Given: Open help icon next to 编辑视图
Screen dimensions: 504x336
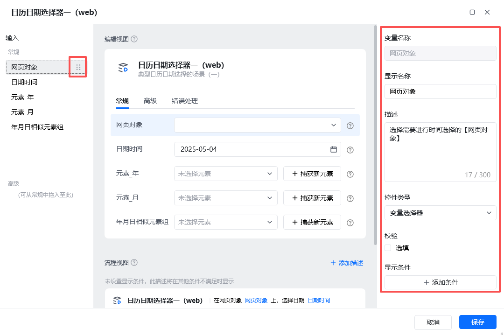Looking at the screenshot, I should pyautogui.click(x=134, y=39).
